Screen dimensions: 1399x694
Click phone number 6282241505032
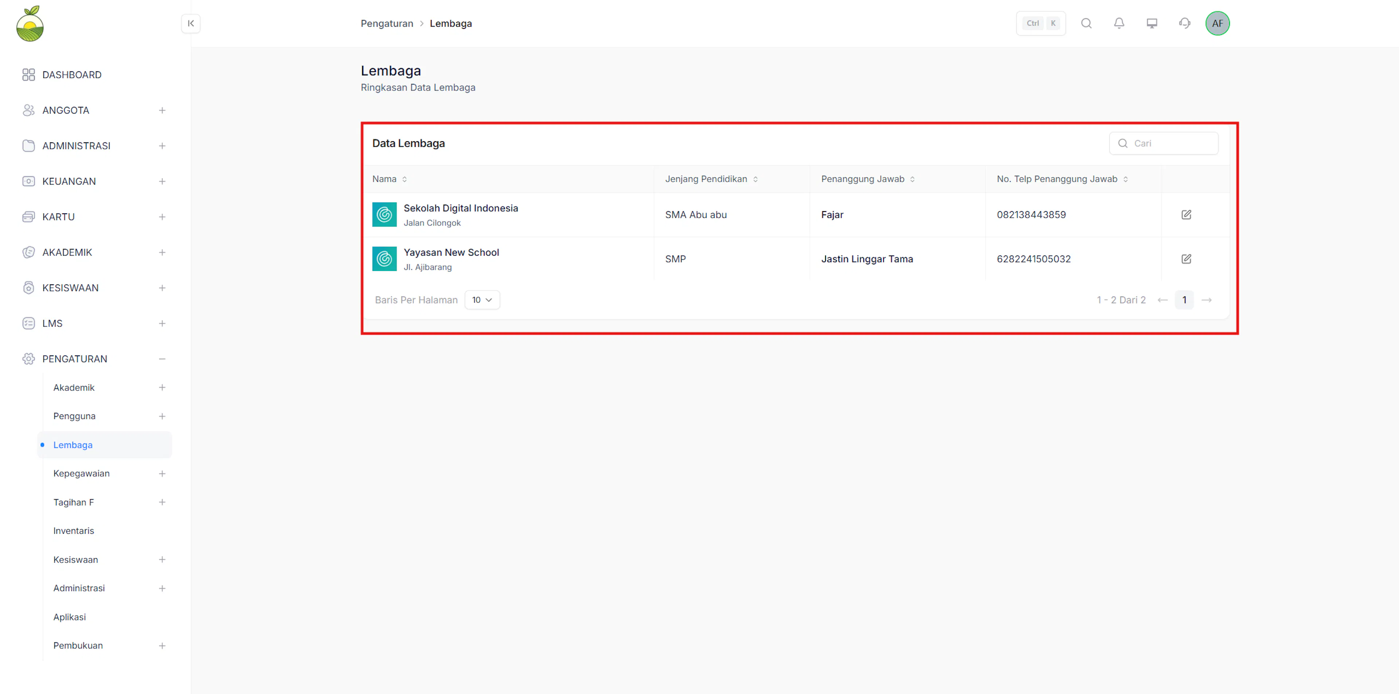click(x=1034, y=259)
